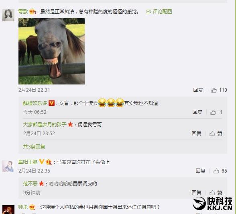This screenshot has width=236, height=214.
Task: Enlarge the laughing horse image
Action: pos(51,51)
